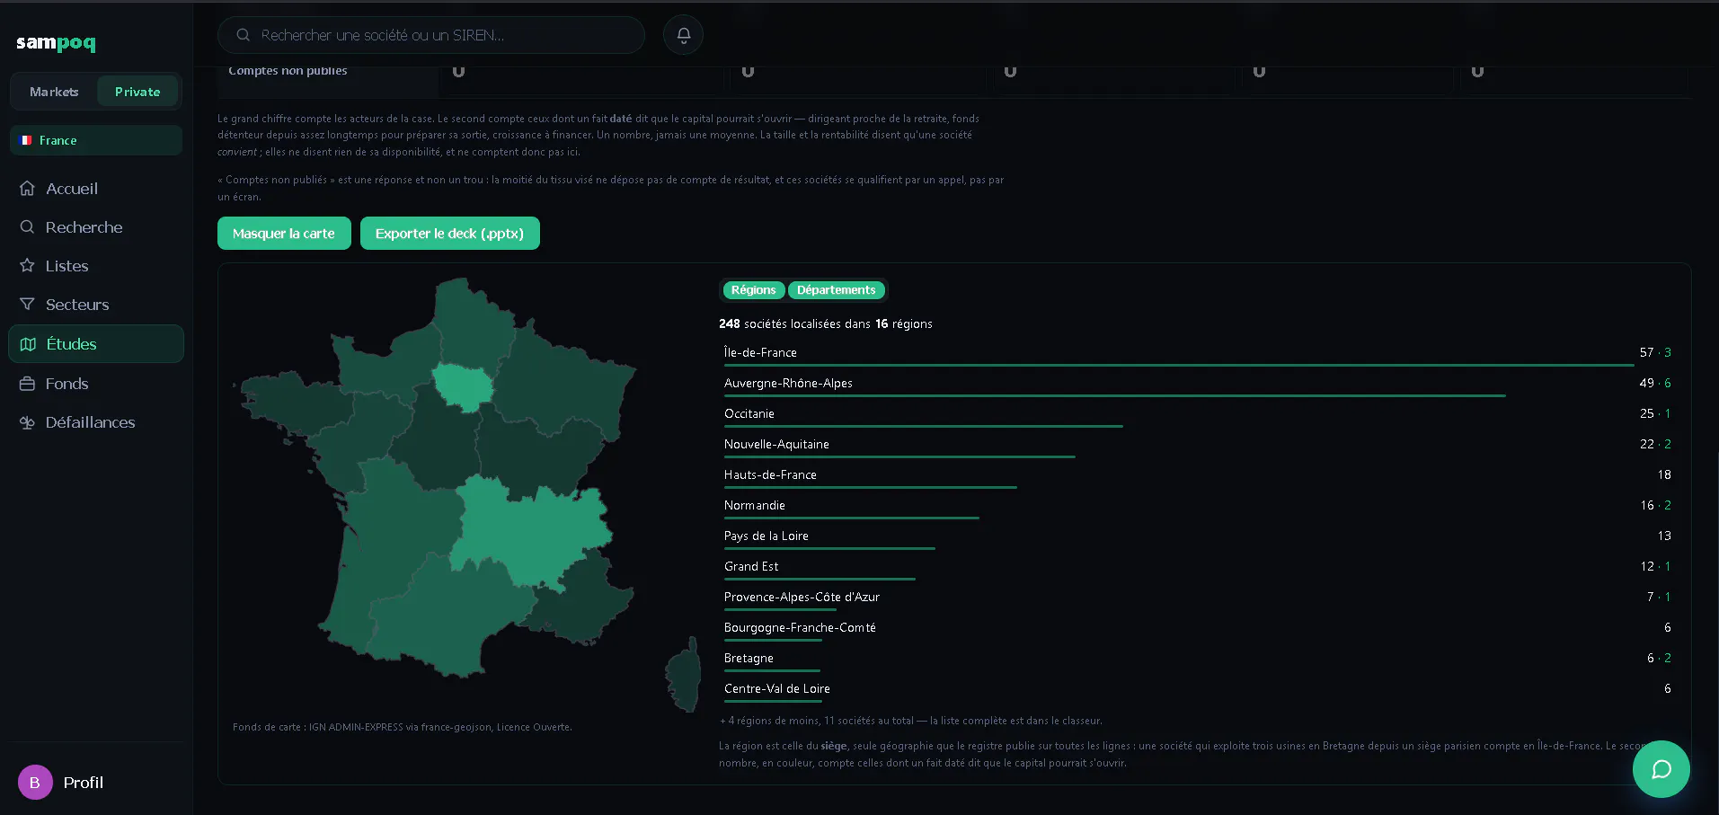Click the Études map icon

[x=28, y=344]
